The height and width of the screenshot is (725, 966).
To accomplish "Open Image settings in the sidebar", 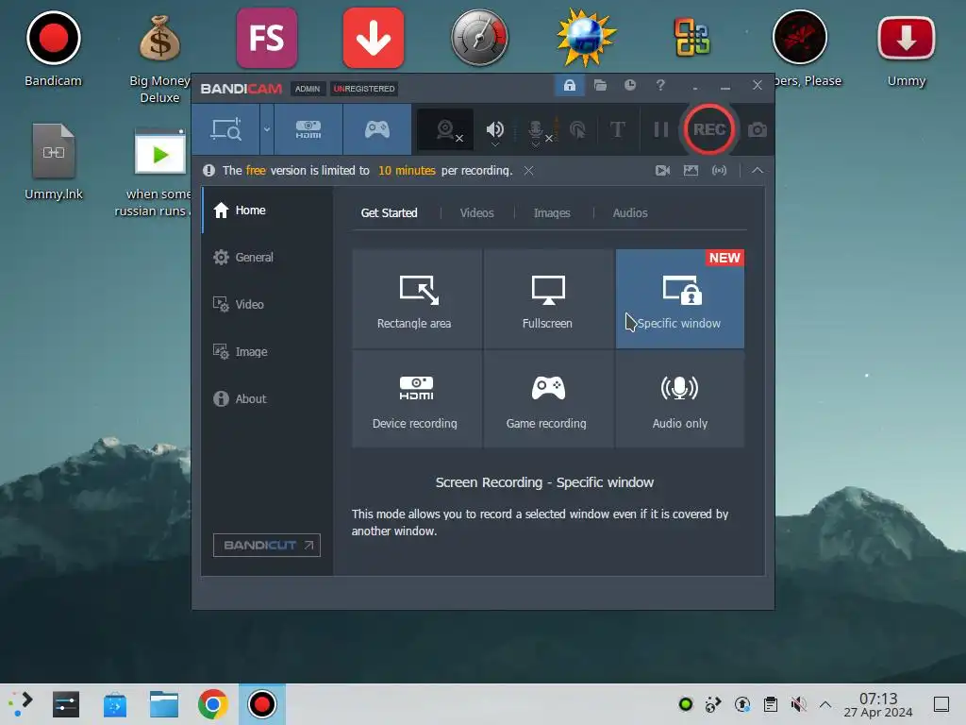I will [267, 351].
